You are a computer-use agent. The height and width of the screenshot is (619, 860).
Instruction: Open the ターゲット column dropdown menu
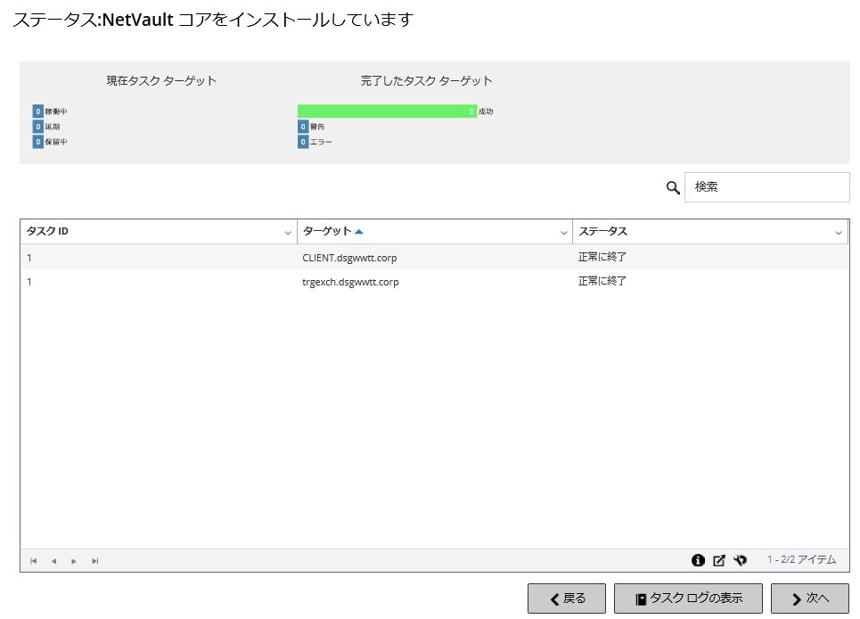point(563,233)
